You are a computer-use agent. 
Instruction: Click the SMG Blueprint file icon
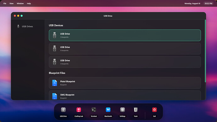coord(54,96)
